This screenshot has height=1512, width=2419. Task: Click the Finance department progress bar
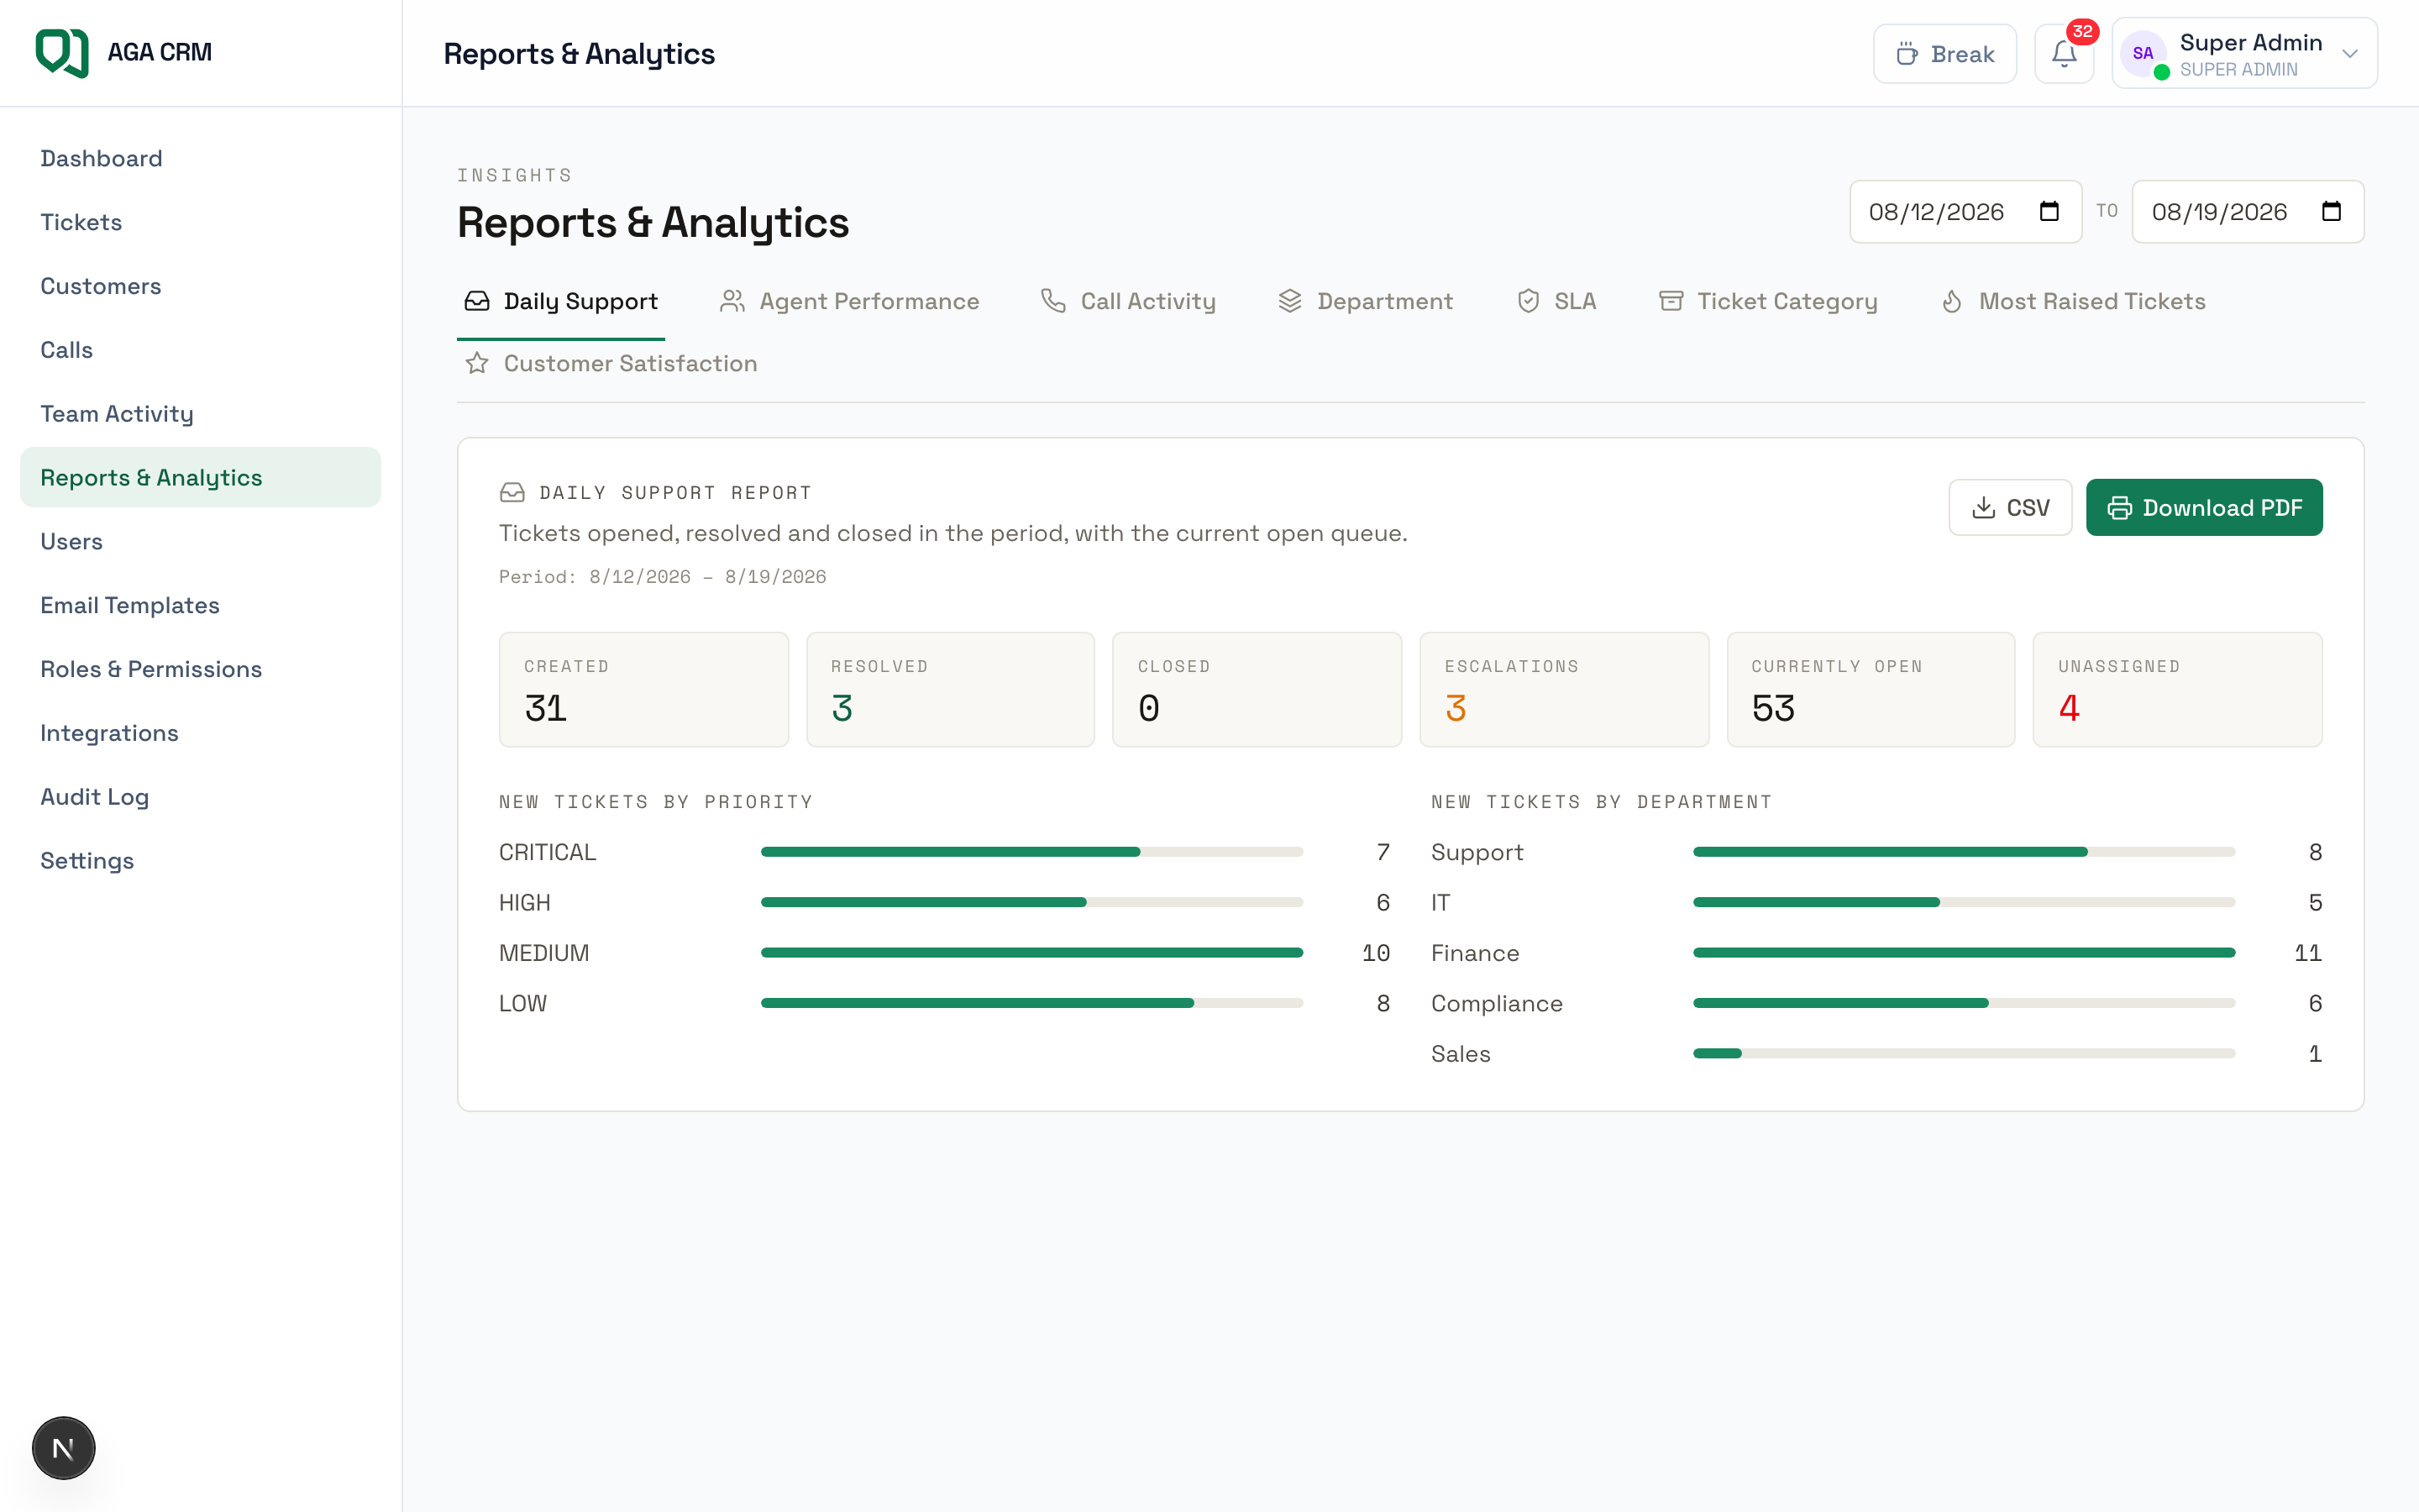1965,953
